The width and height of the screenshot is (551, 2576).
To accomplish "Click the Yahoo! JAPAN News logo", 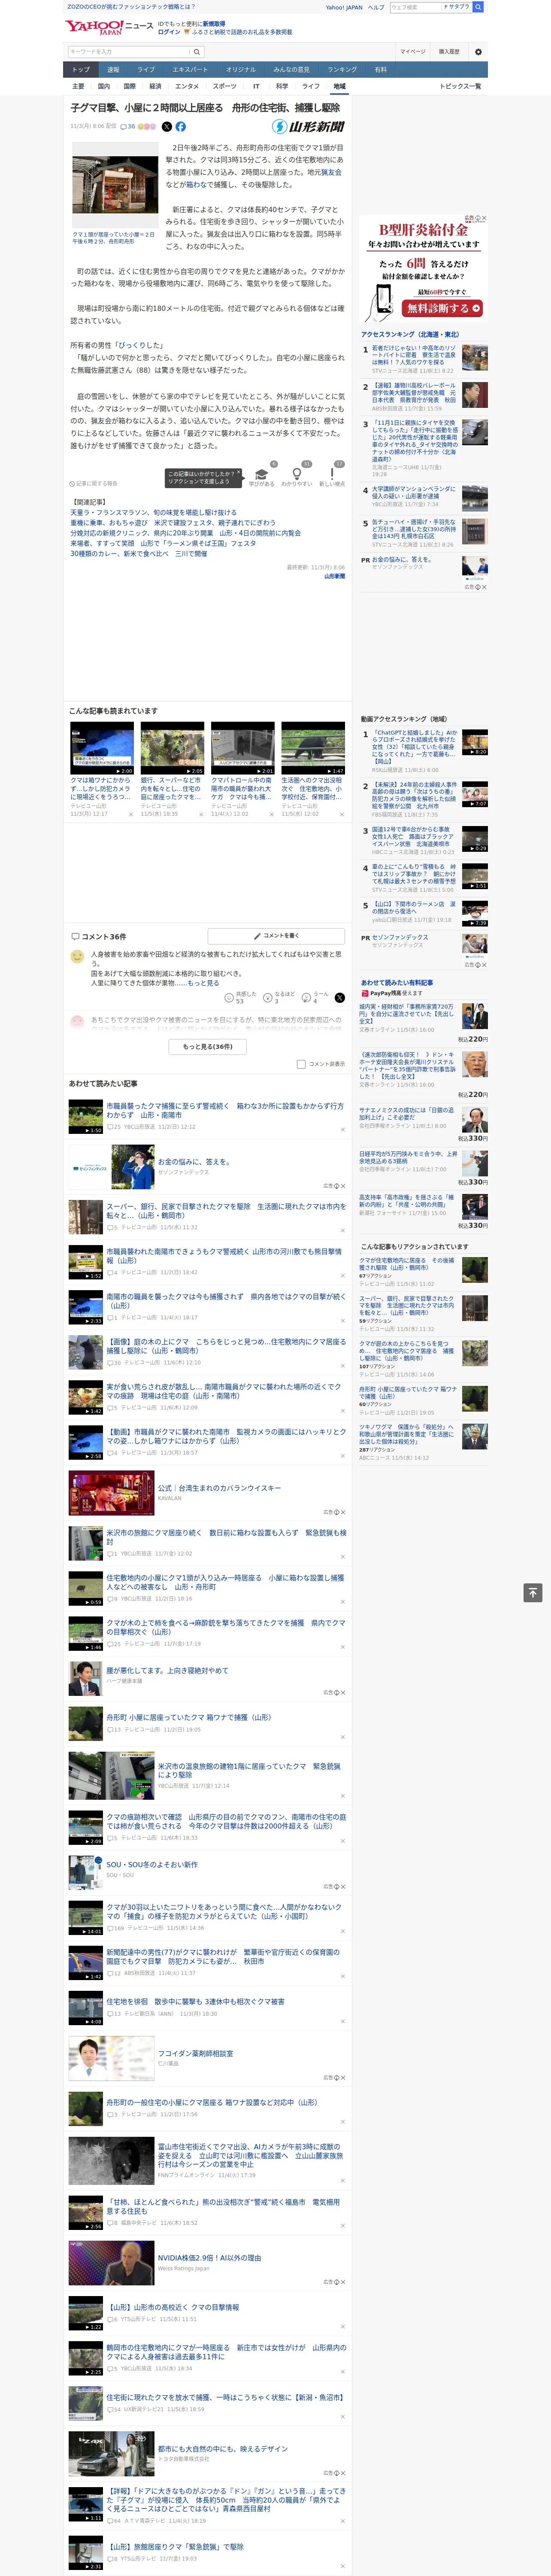I will [109, 27].
